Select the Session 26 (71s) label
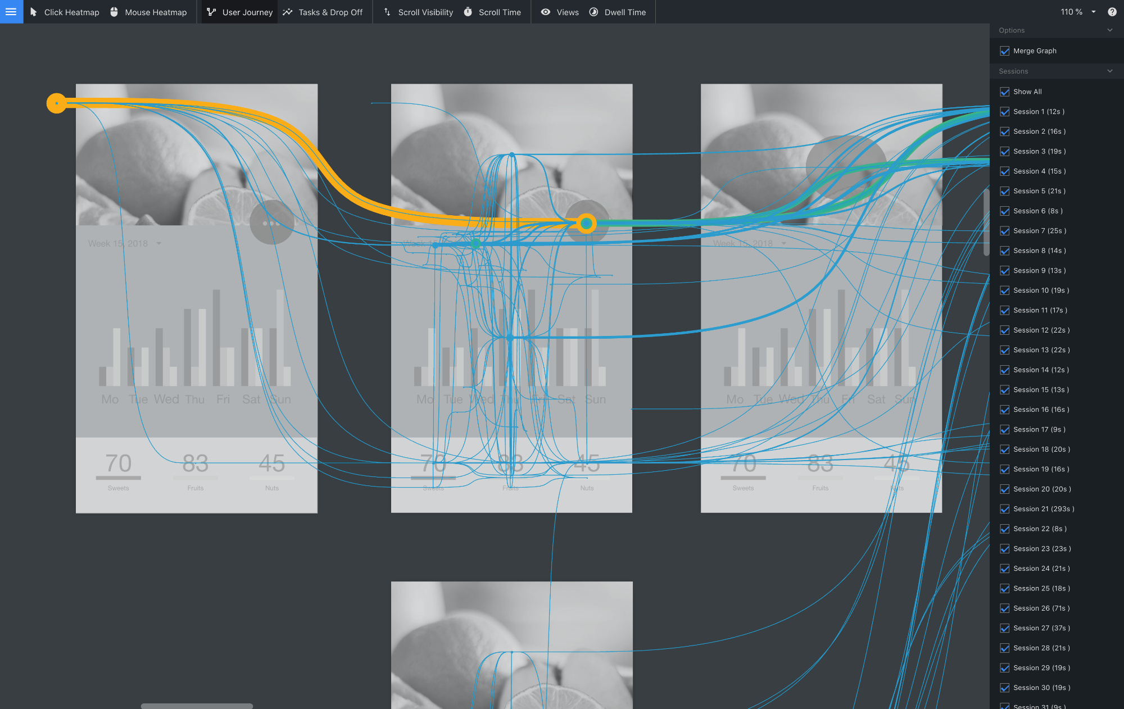Image resolution: width=1124 pixels, height=709 pixels. coord(1041,608)
